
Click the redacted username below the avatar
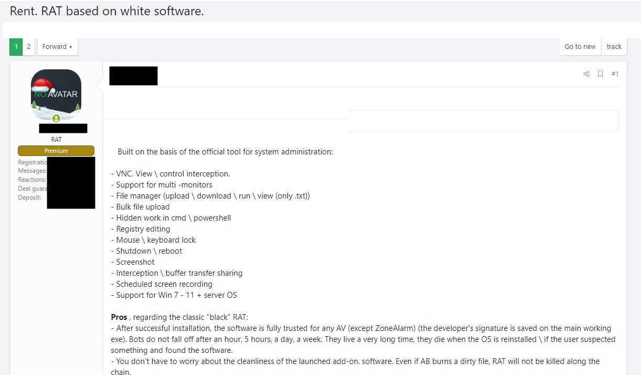click(x=63, y=128)
